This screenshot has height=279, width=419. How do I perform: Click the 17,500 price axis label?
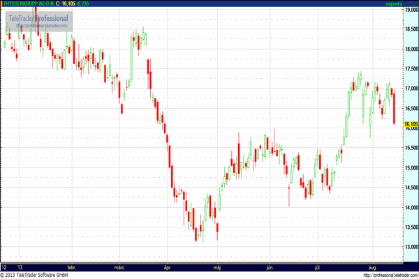(x=411, y=69)
